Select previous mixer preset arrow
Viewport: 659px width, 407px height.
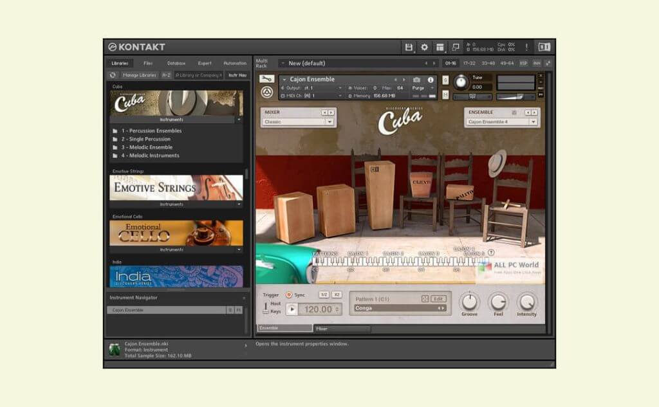pos(324,113)
